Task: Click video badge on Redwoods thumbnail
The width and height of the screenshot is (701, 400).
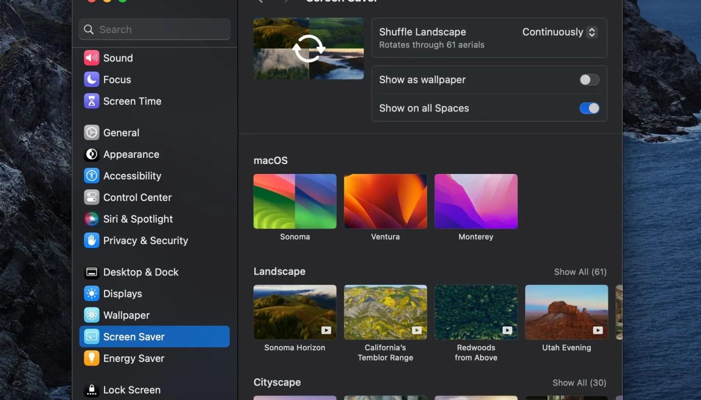Action: (x=507, y=330)
